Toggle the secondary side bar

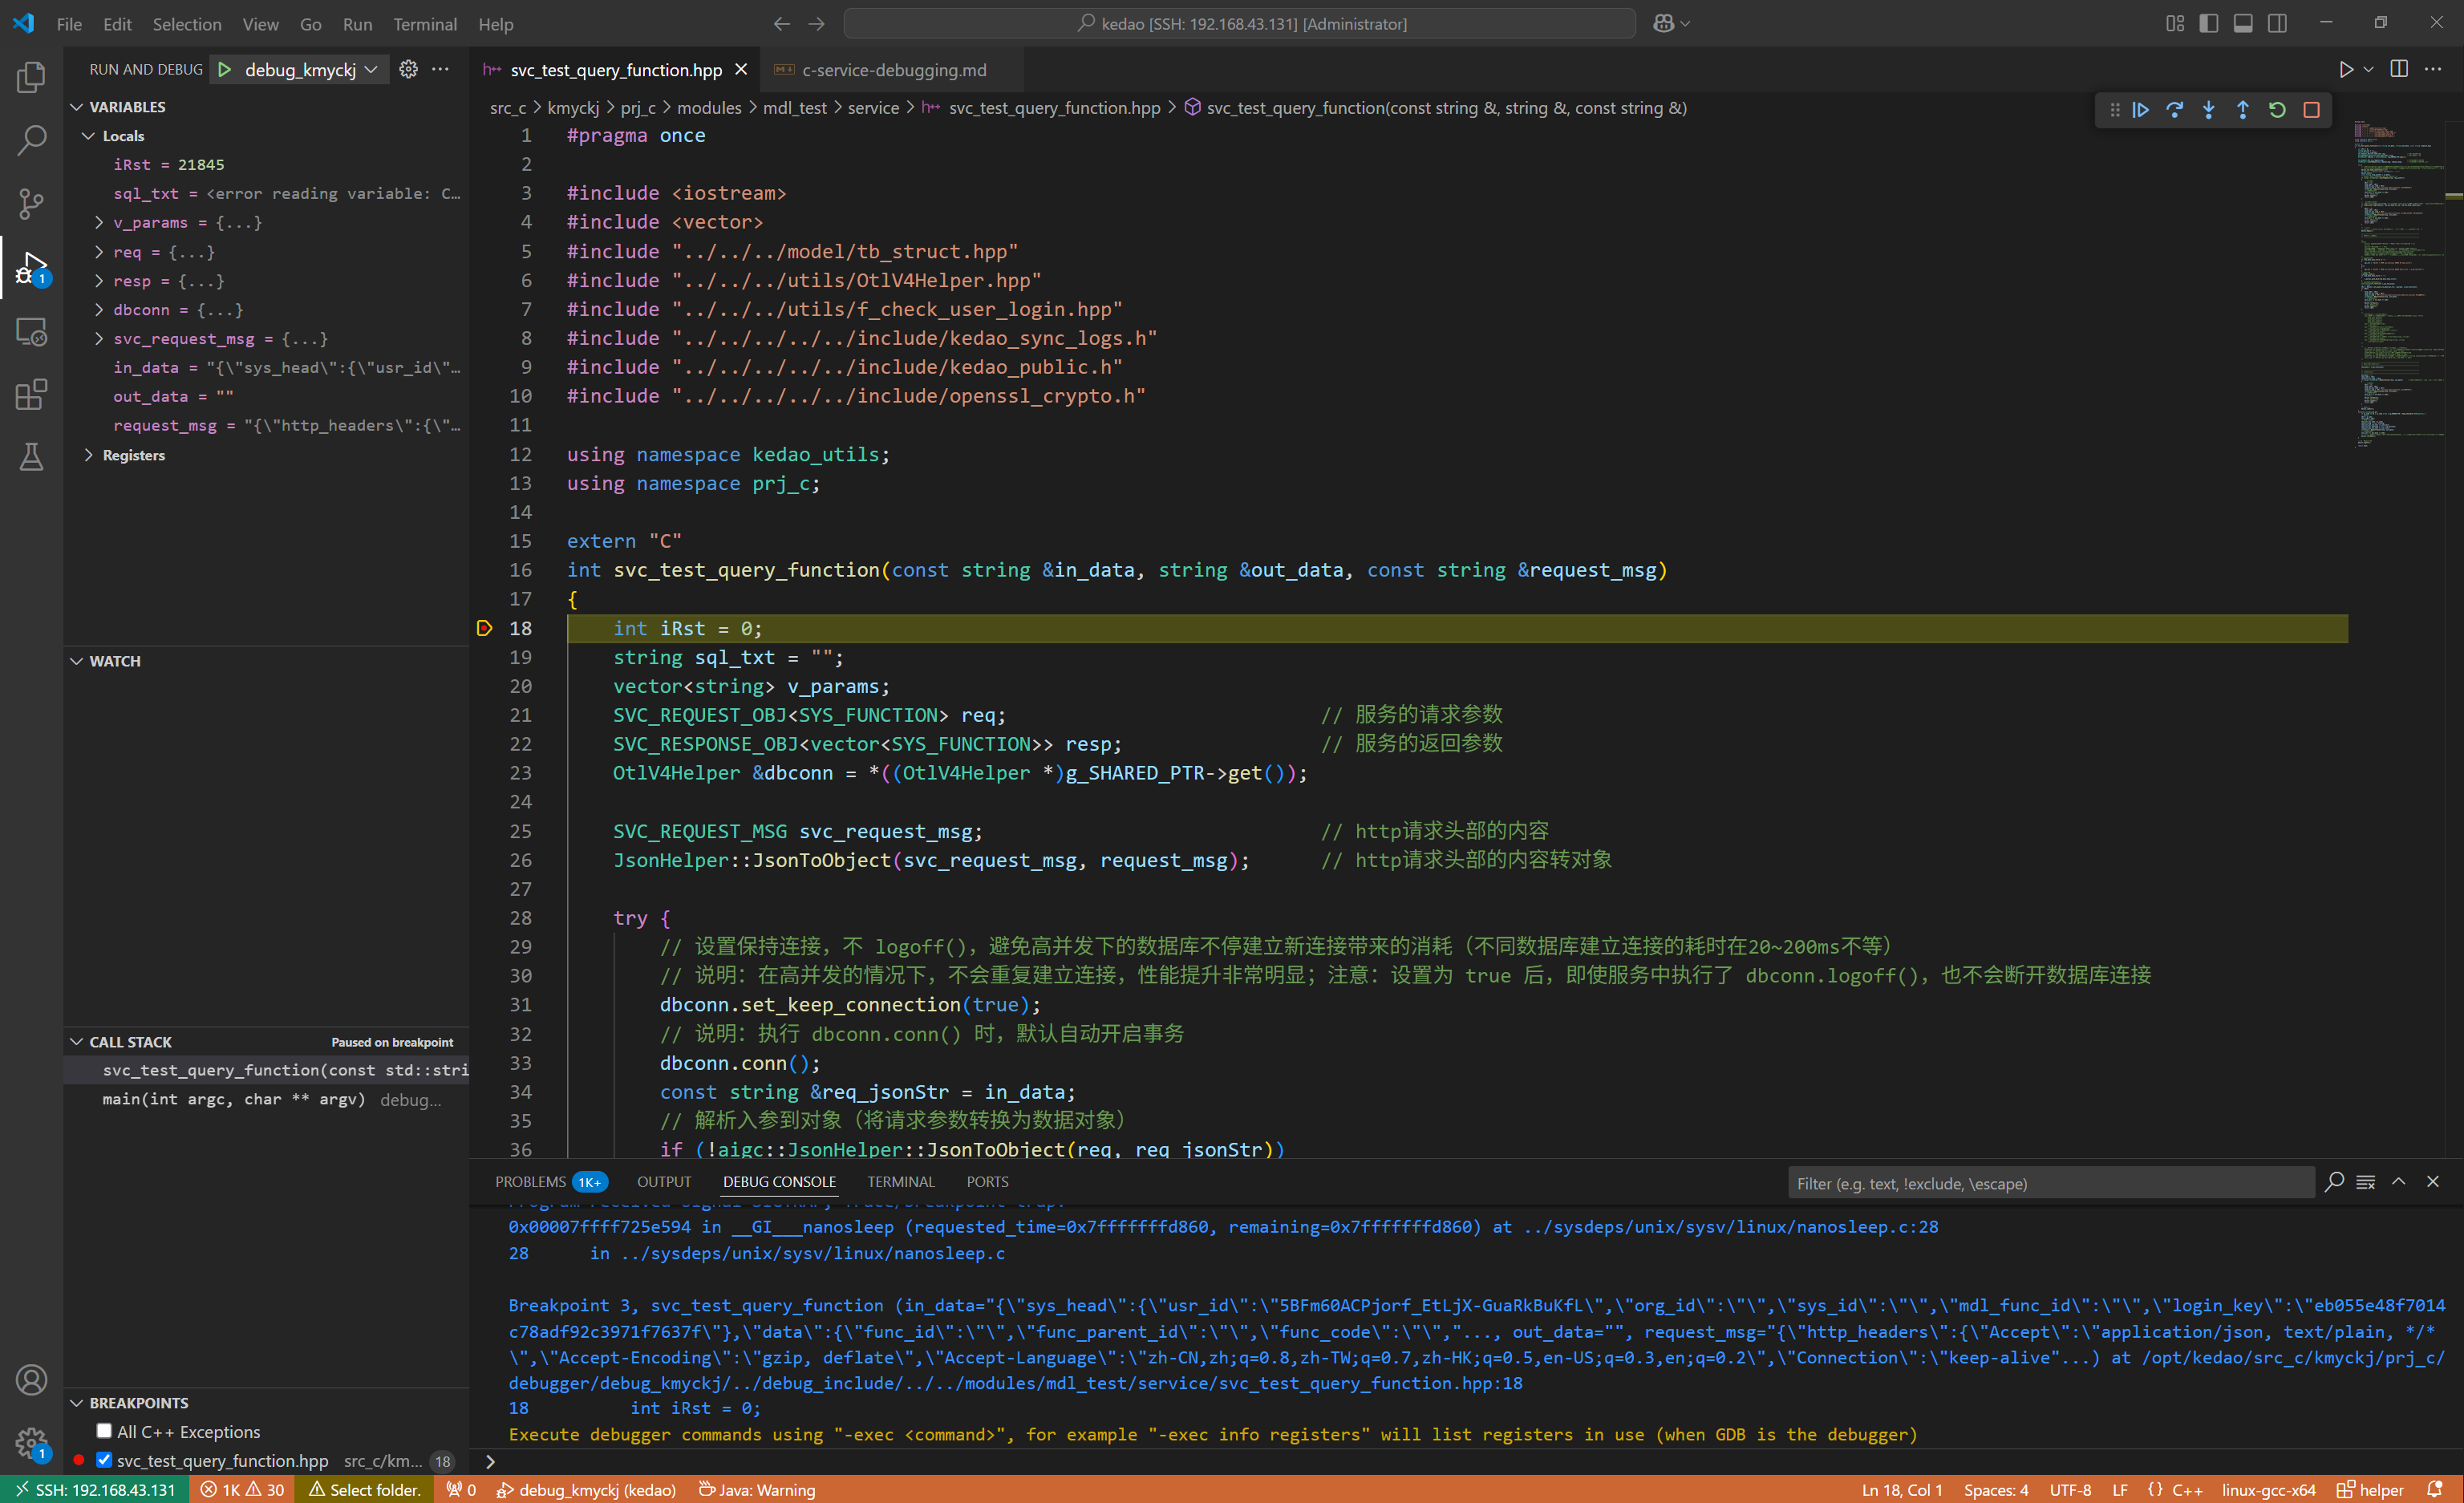2277,24
